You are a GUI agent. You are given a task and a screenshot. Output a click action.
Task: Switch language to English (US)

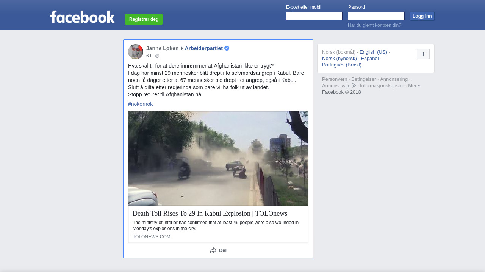[x=373, y=52]
